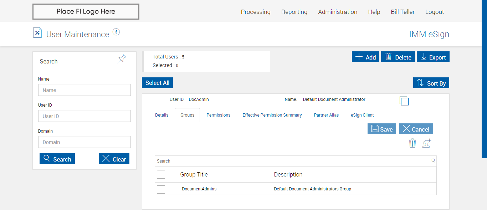Click the User ID search field
The image size is (487, 210).
point(84,116)
